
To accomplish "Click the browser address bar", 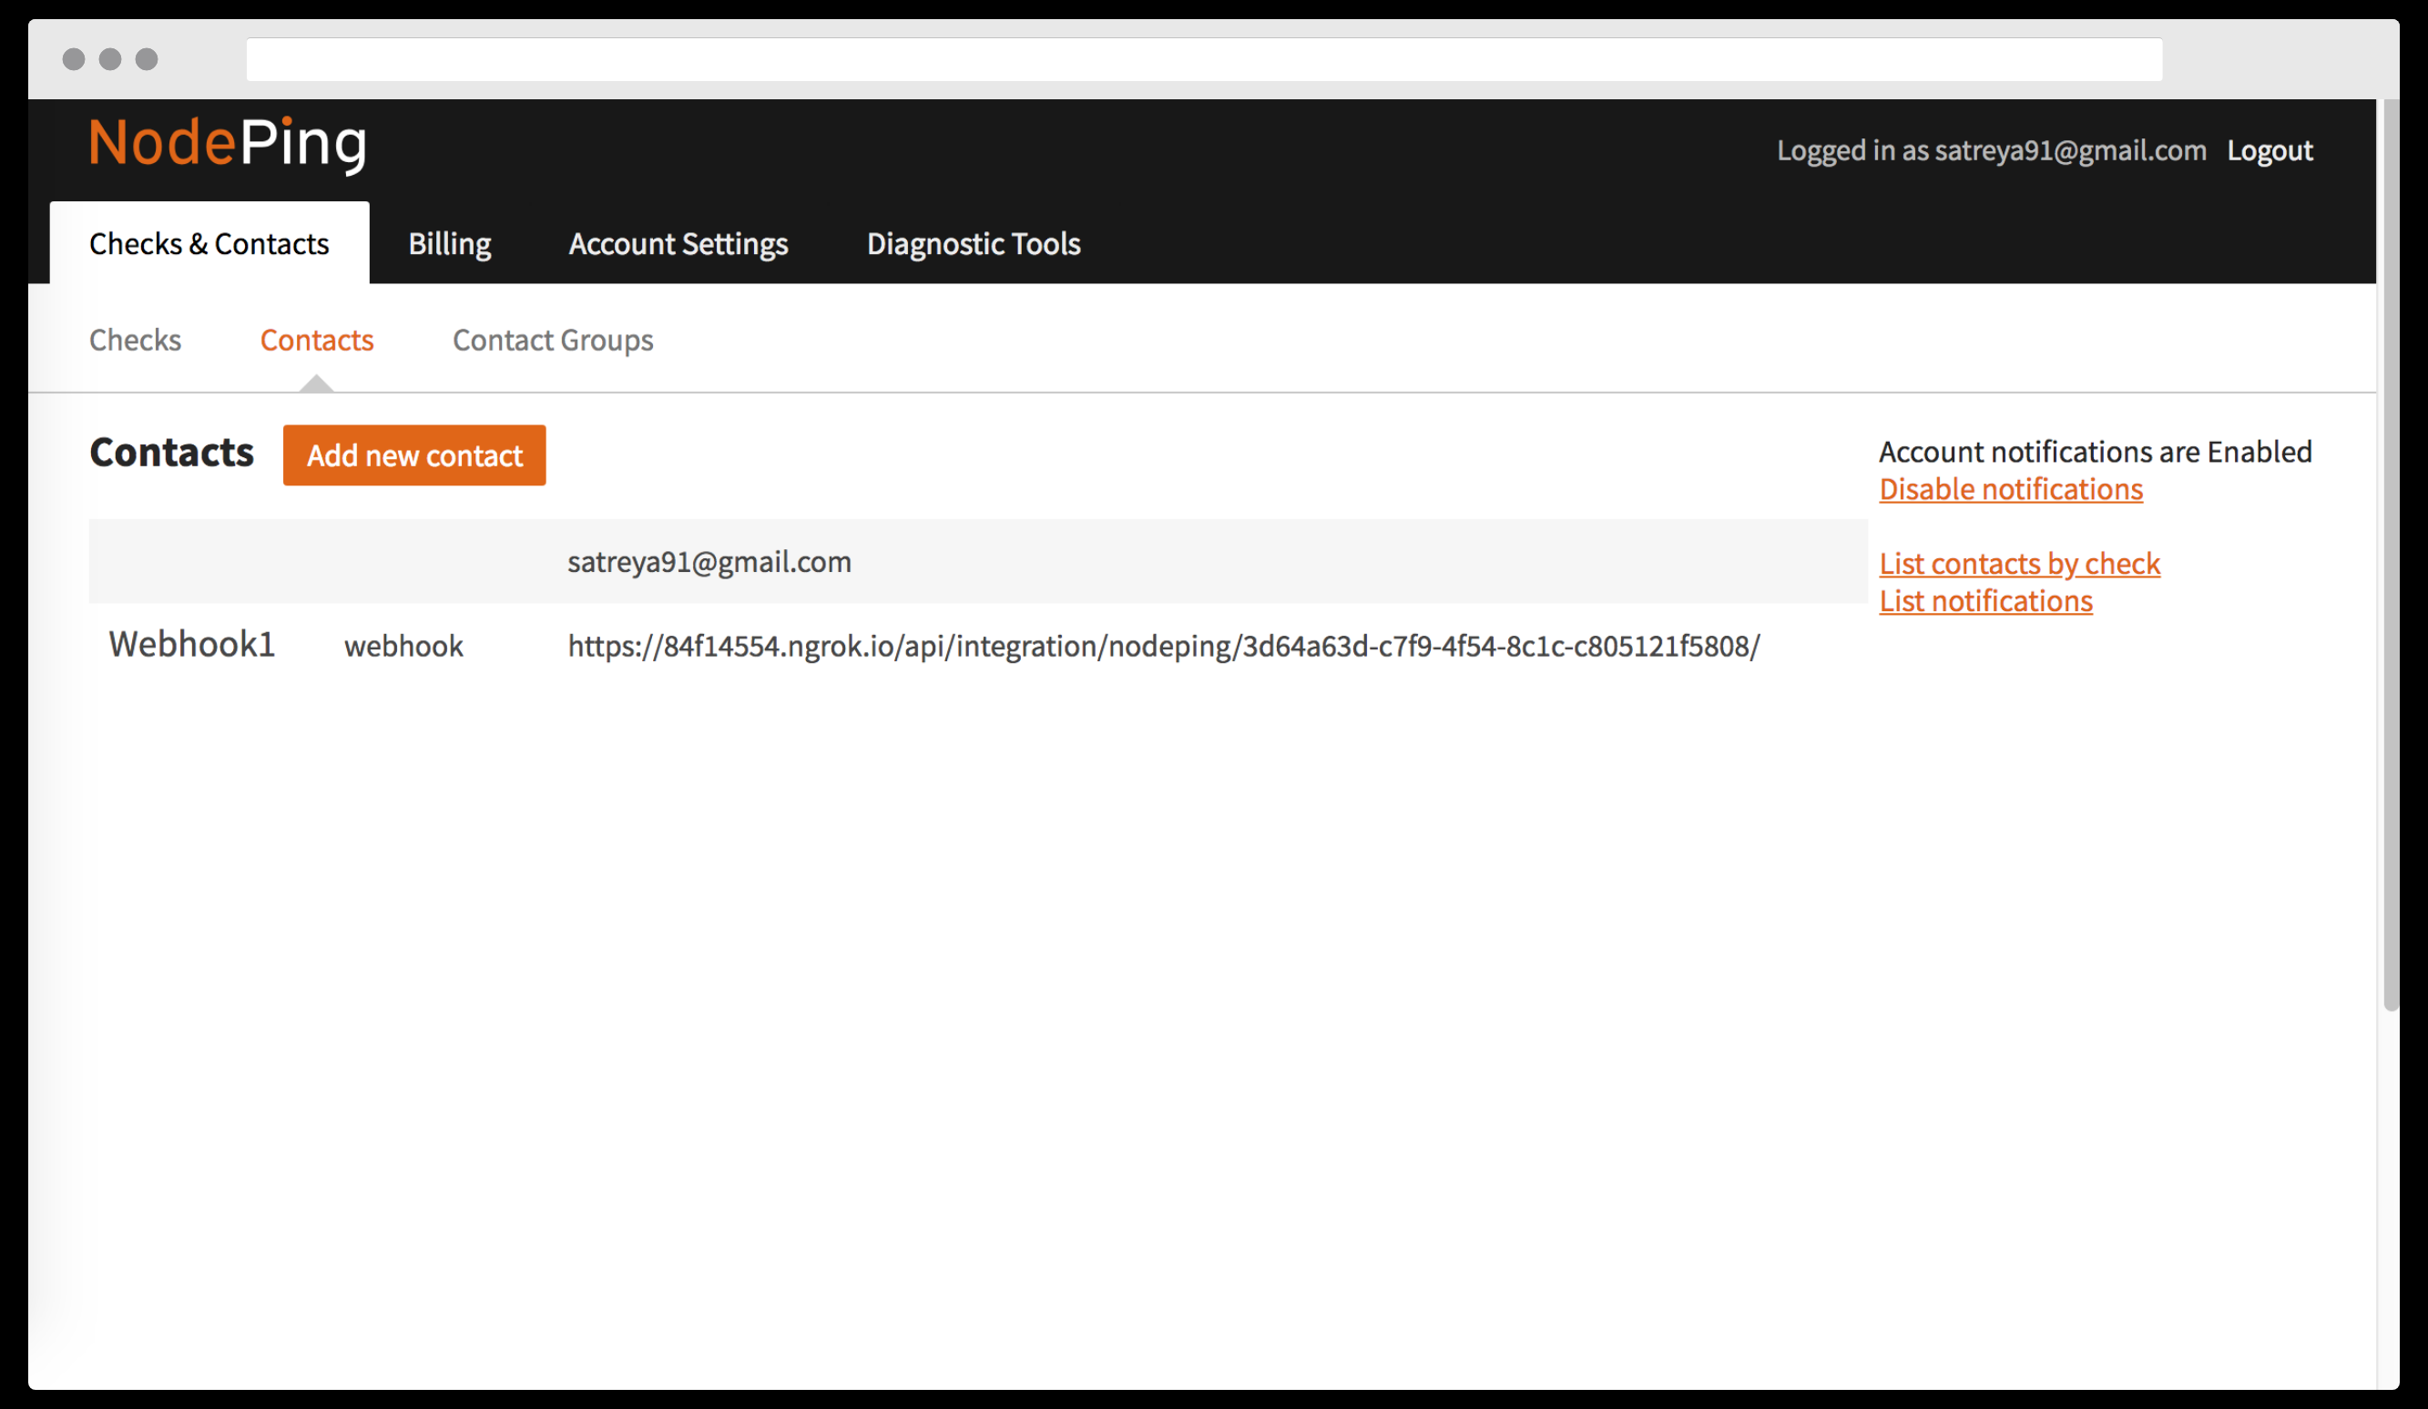I will 1203,60.
